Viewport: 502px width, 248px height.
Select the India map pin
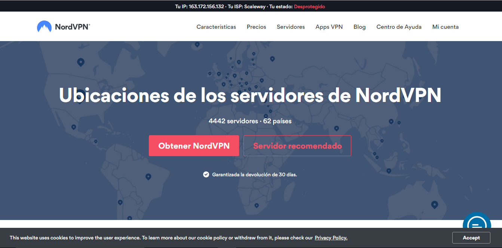tap(336, 128)
